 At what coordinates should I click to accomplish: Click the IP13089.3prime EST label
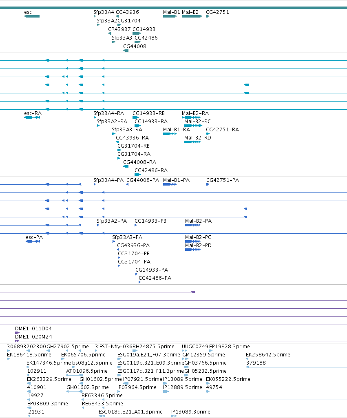[190, 412]
